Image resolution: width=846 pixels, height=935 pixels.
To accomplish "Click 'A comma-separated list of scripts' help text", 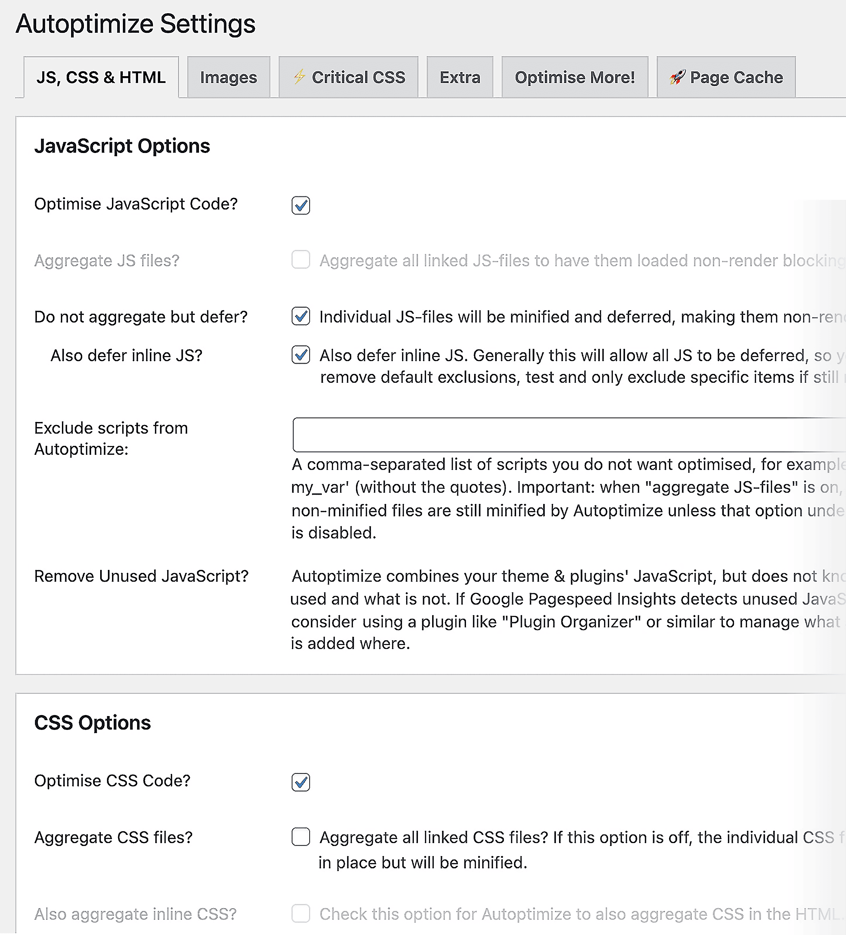I will (569, 498).
